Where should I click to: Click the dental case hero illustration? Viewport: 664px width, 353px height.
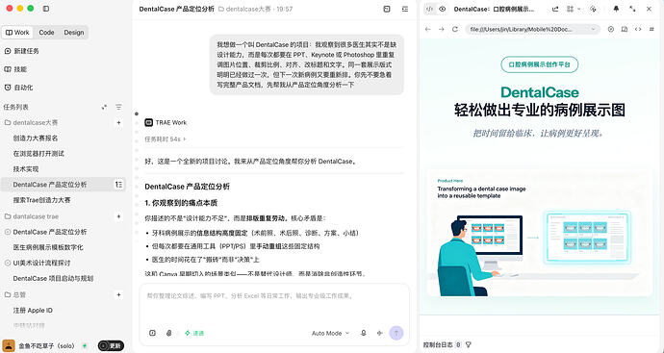point(540,233)
